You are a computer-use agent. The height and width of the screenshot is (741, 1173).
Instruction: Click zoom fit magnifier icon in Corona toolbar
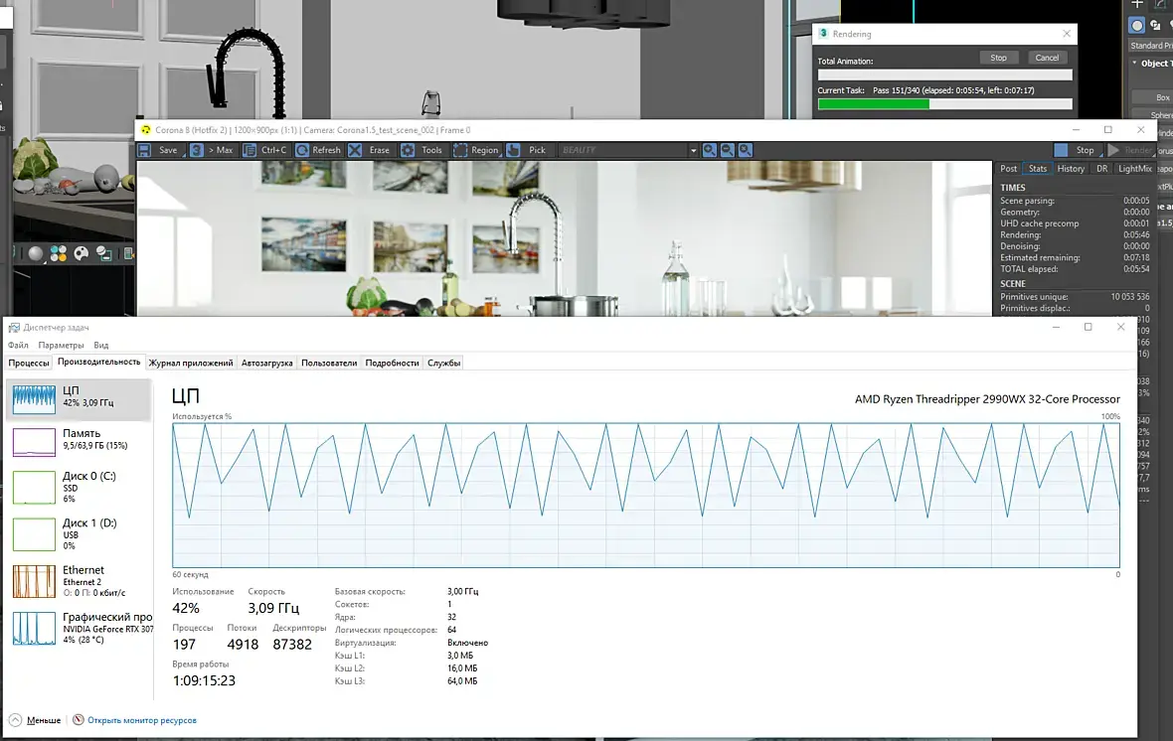(x=746, y=150)
